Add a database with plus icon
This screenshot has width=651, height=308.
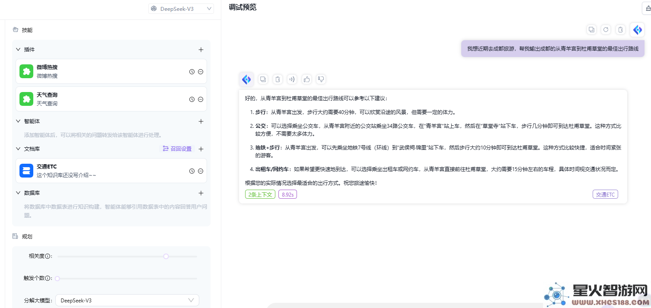(x=201, y=193)
